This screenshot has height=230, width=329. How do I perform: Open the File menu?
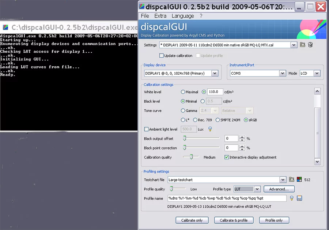point(145,16)
